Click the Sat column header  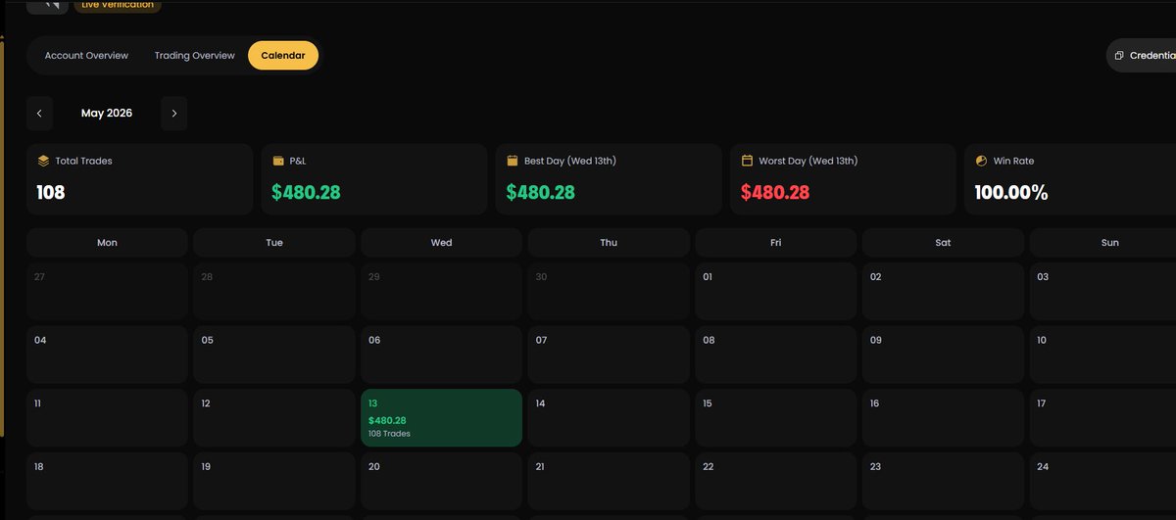(x=943, y=243)
